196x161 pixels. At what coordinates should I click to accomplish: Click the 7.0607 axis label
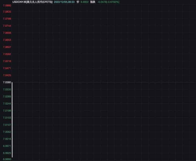pos(7,47)
